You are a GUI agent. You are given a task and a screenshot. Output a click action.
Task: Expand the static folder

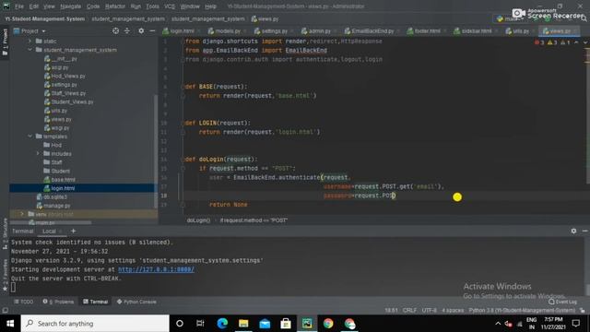click(x=30, y=41)
